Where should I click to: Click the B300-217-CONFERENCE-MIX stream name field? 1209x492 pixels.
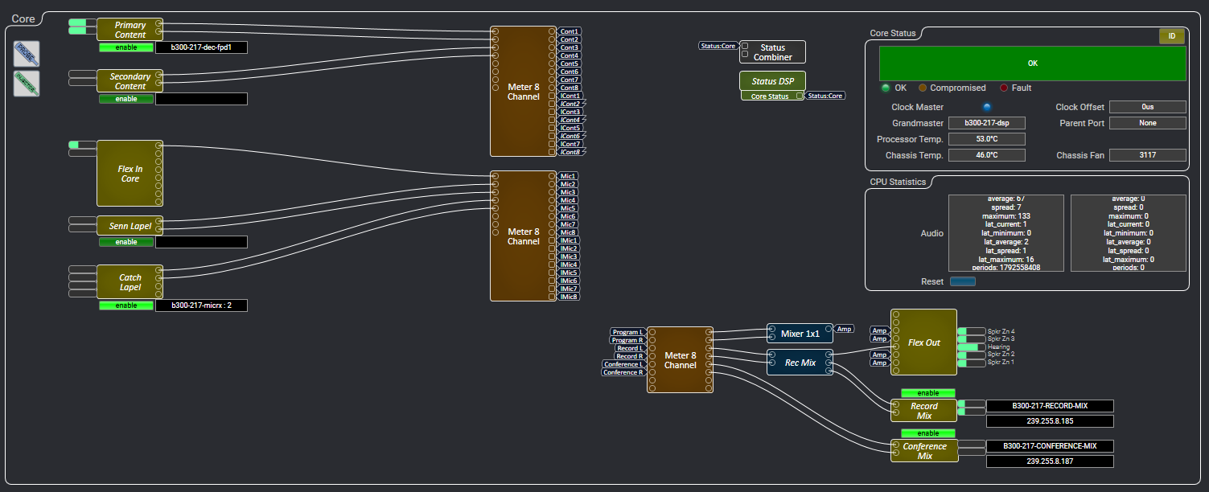pyautogui.click(x=1050, y=446)
